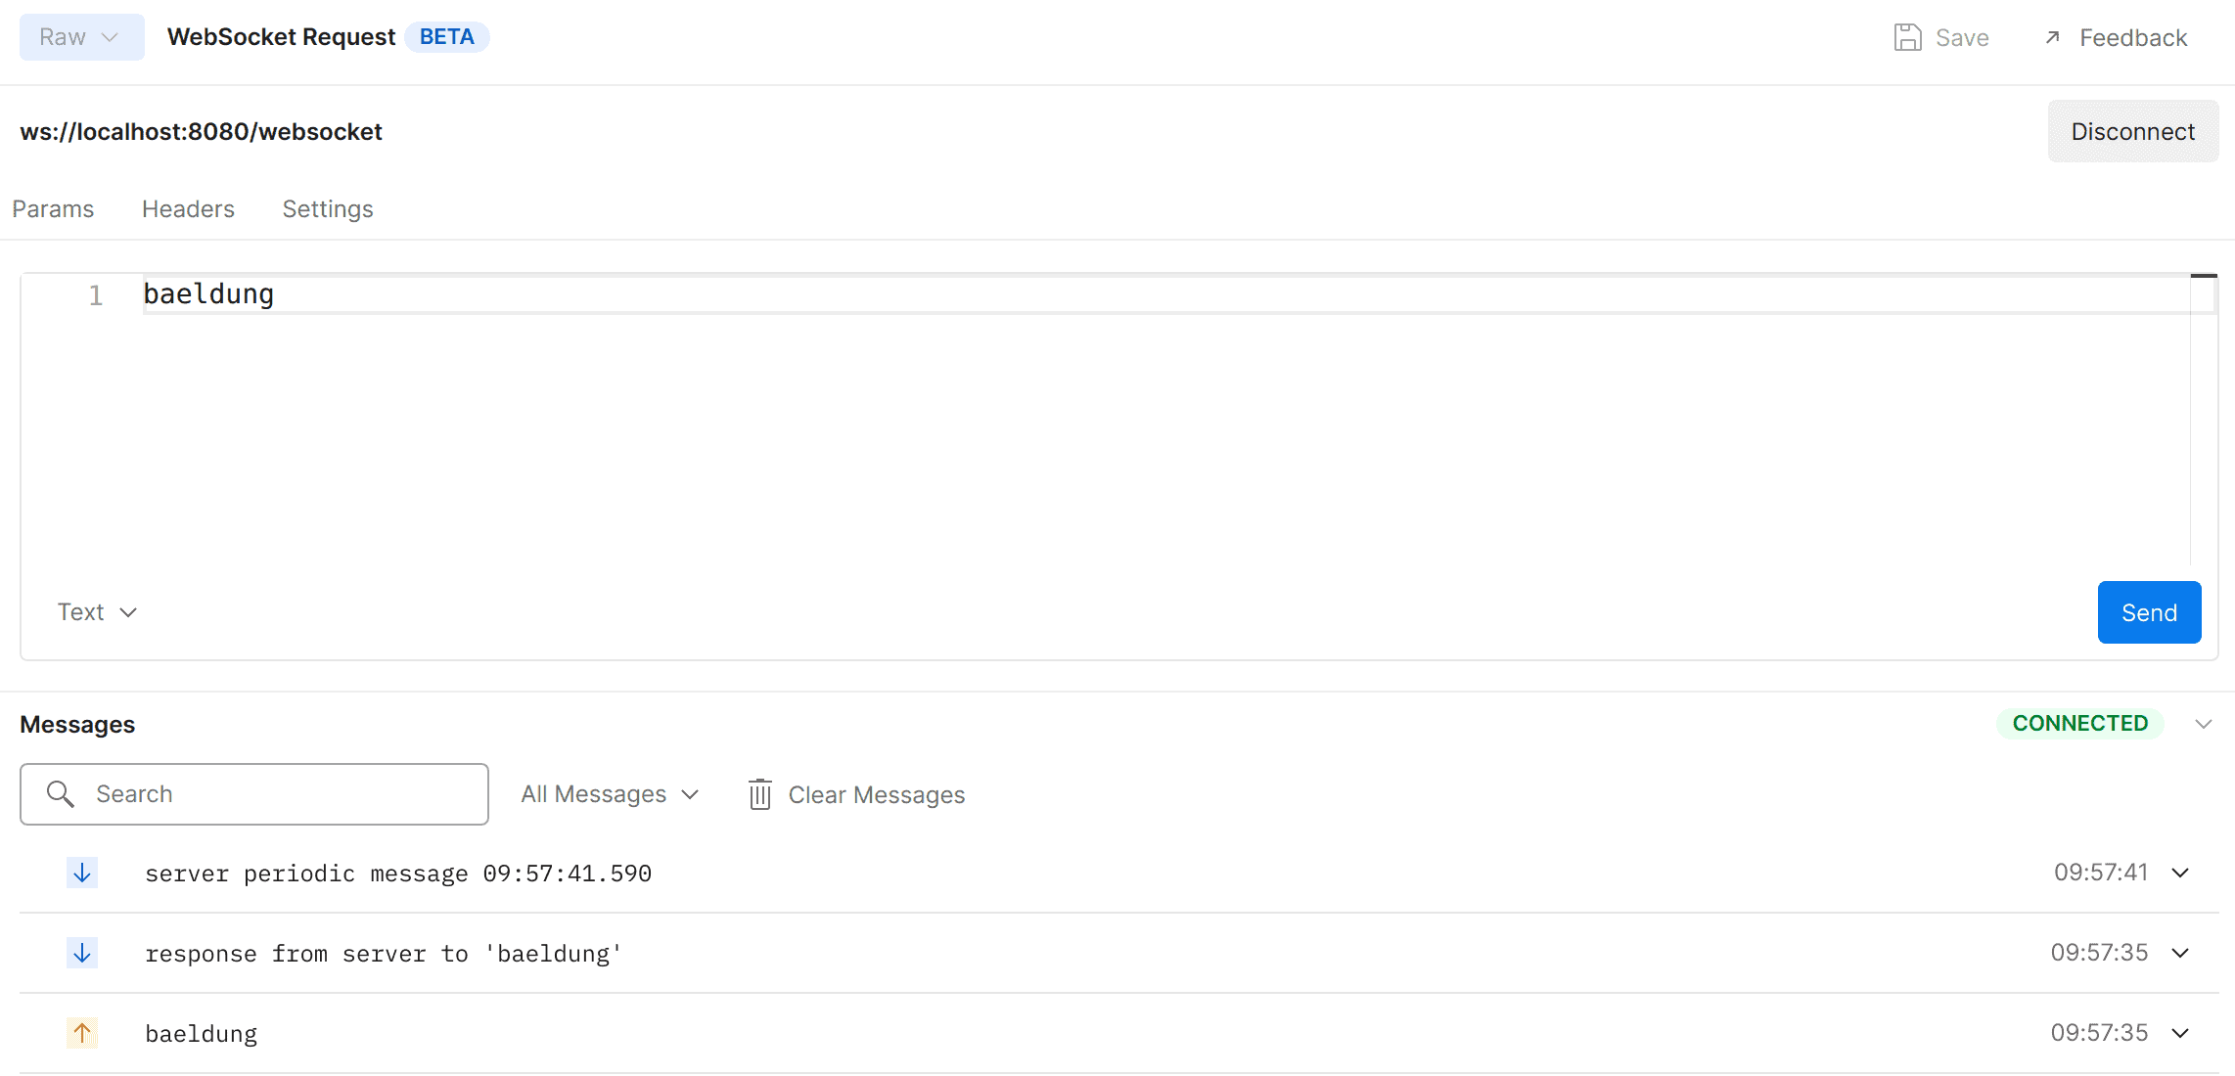2235x1076 pixels.
Task: Open the Text message format dropdown
Action: (97, 612)
